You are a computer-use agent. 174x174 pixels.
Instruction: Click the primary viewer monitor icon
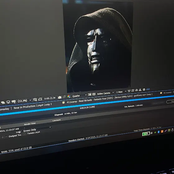pos(8,102)
